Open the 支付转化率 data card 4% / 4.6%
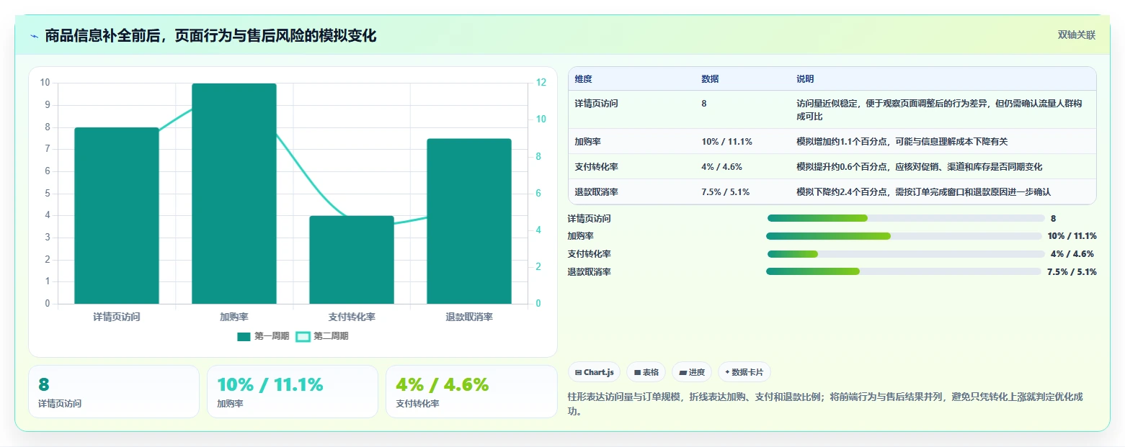Screen dimensions: 1125x447 click(471, 392)
